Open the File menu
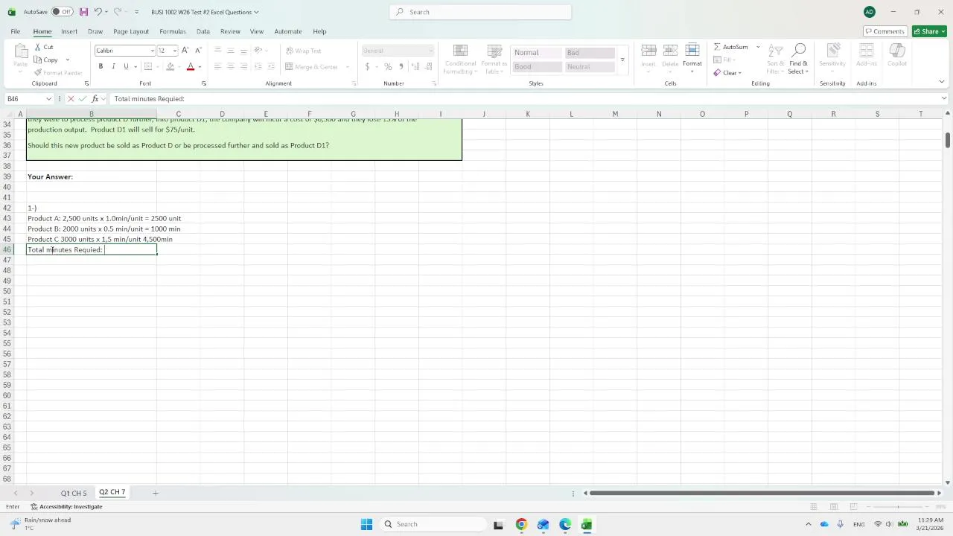The width and height of the screenshot is (953, 536). (15, 31)
